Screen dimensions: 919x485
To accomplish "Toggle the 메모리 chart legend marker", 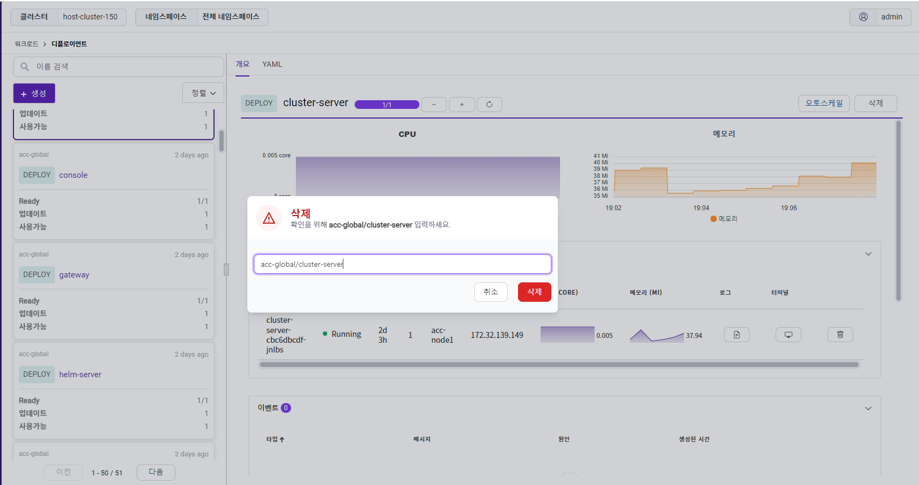I will coord(714,219).
